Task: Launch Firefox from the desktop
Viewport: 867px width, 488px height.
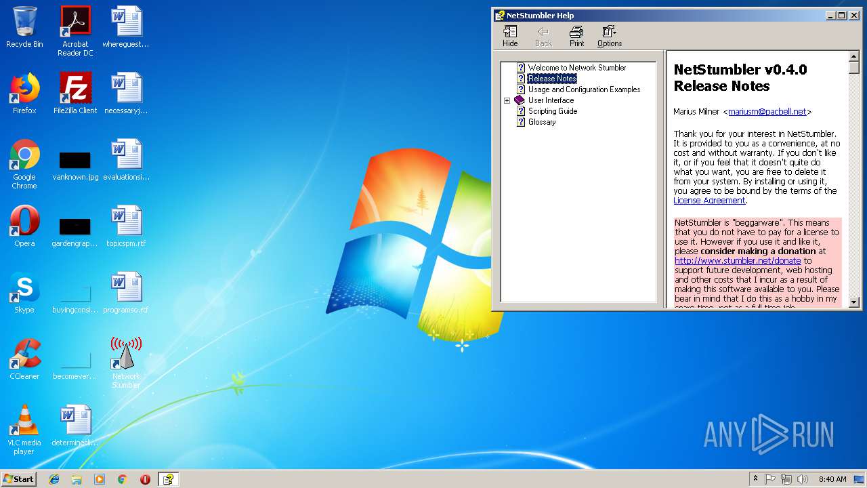Action: 24,94
